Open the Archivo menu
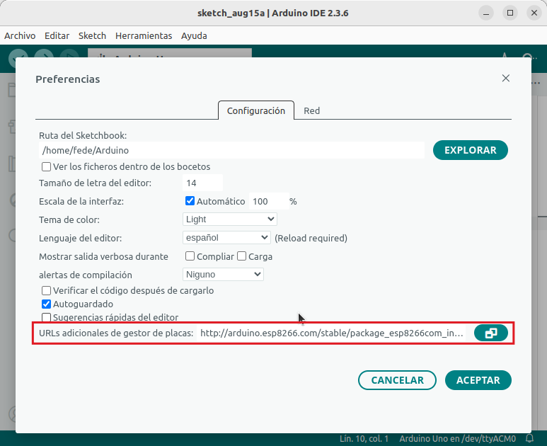The height and width of the screenshot is (446, 547). (x=20, y=35)
